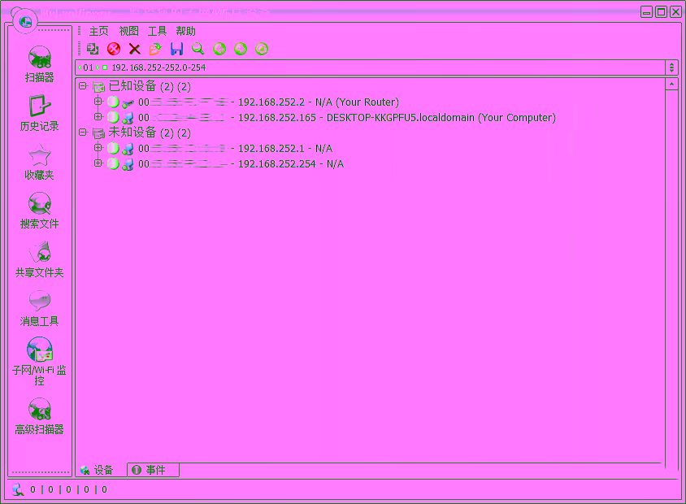Image resolution: width=686 pixels, height=504 pixels.
Task: Select the 192.168.252.2 - N/A (Your Router) row
Action: tap(268, 102)
